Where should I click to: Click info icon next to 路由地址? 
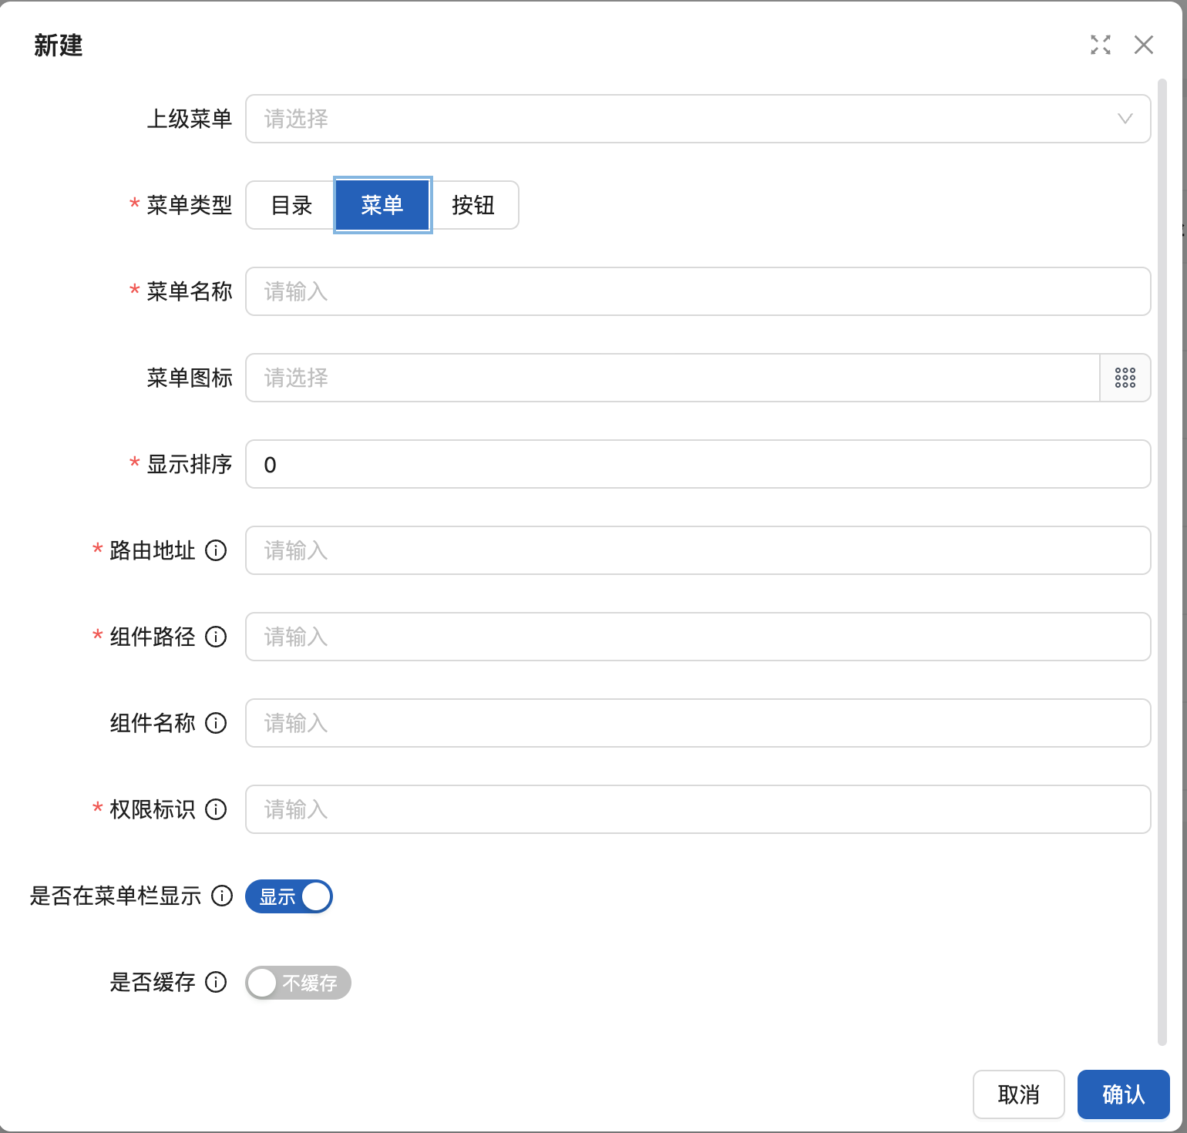pos(217,550)
